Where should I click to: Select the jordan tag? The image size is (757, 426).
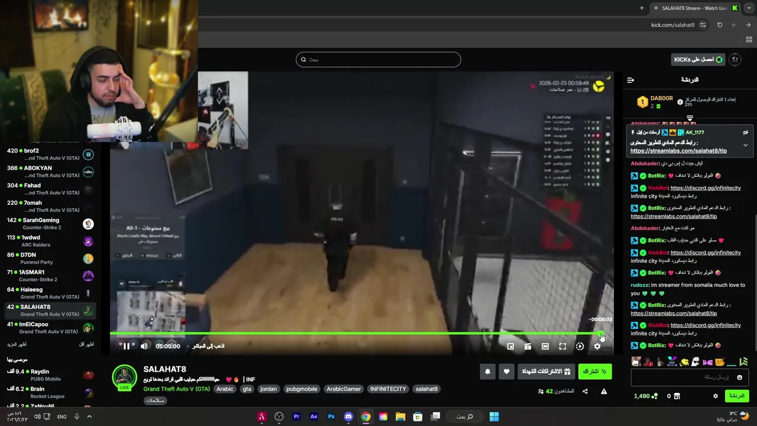click(268, 389)
